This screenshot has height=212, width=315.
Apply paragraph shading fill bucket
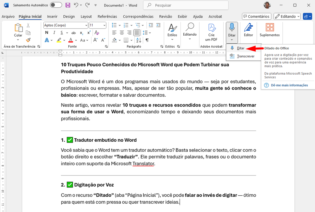coord(114,40)
